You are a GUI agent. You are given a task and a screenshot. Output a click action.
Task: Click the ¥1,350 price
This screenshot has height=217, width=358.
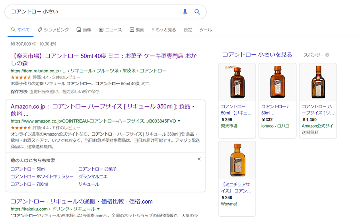309,119
